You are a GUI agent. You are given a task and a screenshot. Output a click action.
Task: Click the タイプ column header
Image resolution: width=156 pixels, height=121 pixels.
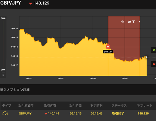pos(6,105)
